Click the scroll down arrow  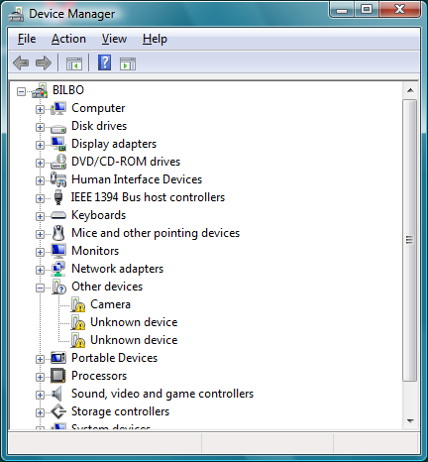pos(410,421)
